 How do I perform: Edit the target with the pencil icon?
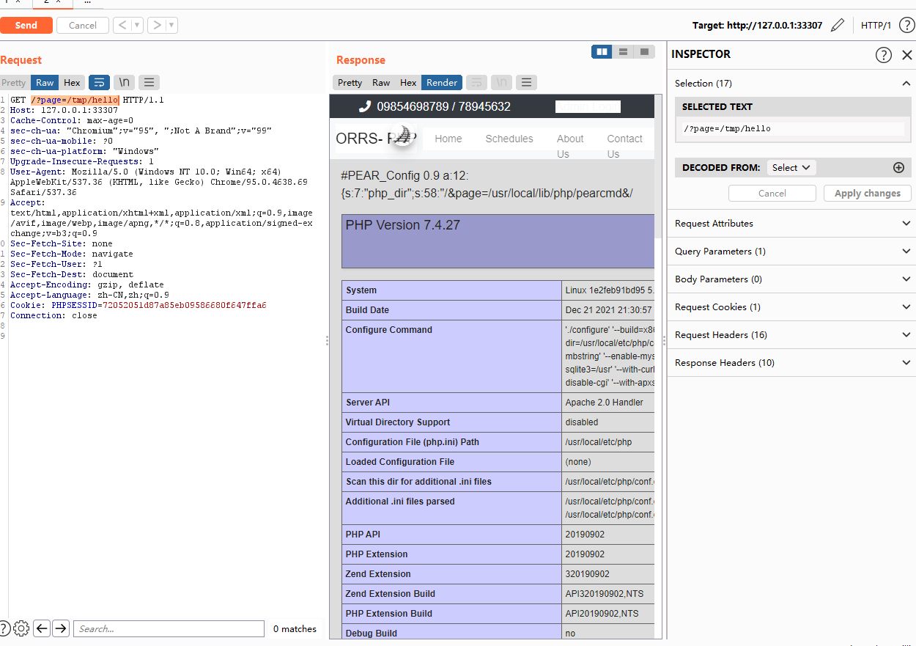[x=838, y=25]
